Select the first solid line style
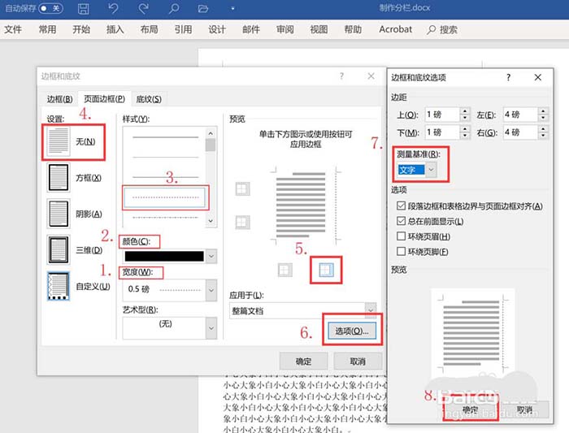This screenshot has height=433, width=569. (x=165, y=137)
